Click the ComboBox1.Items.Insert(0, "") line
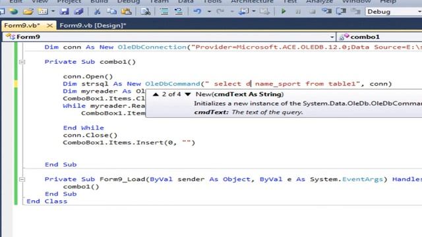 [129, 142]
